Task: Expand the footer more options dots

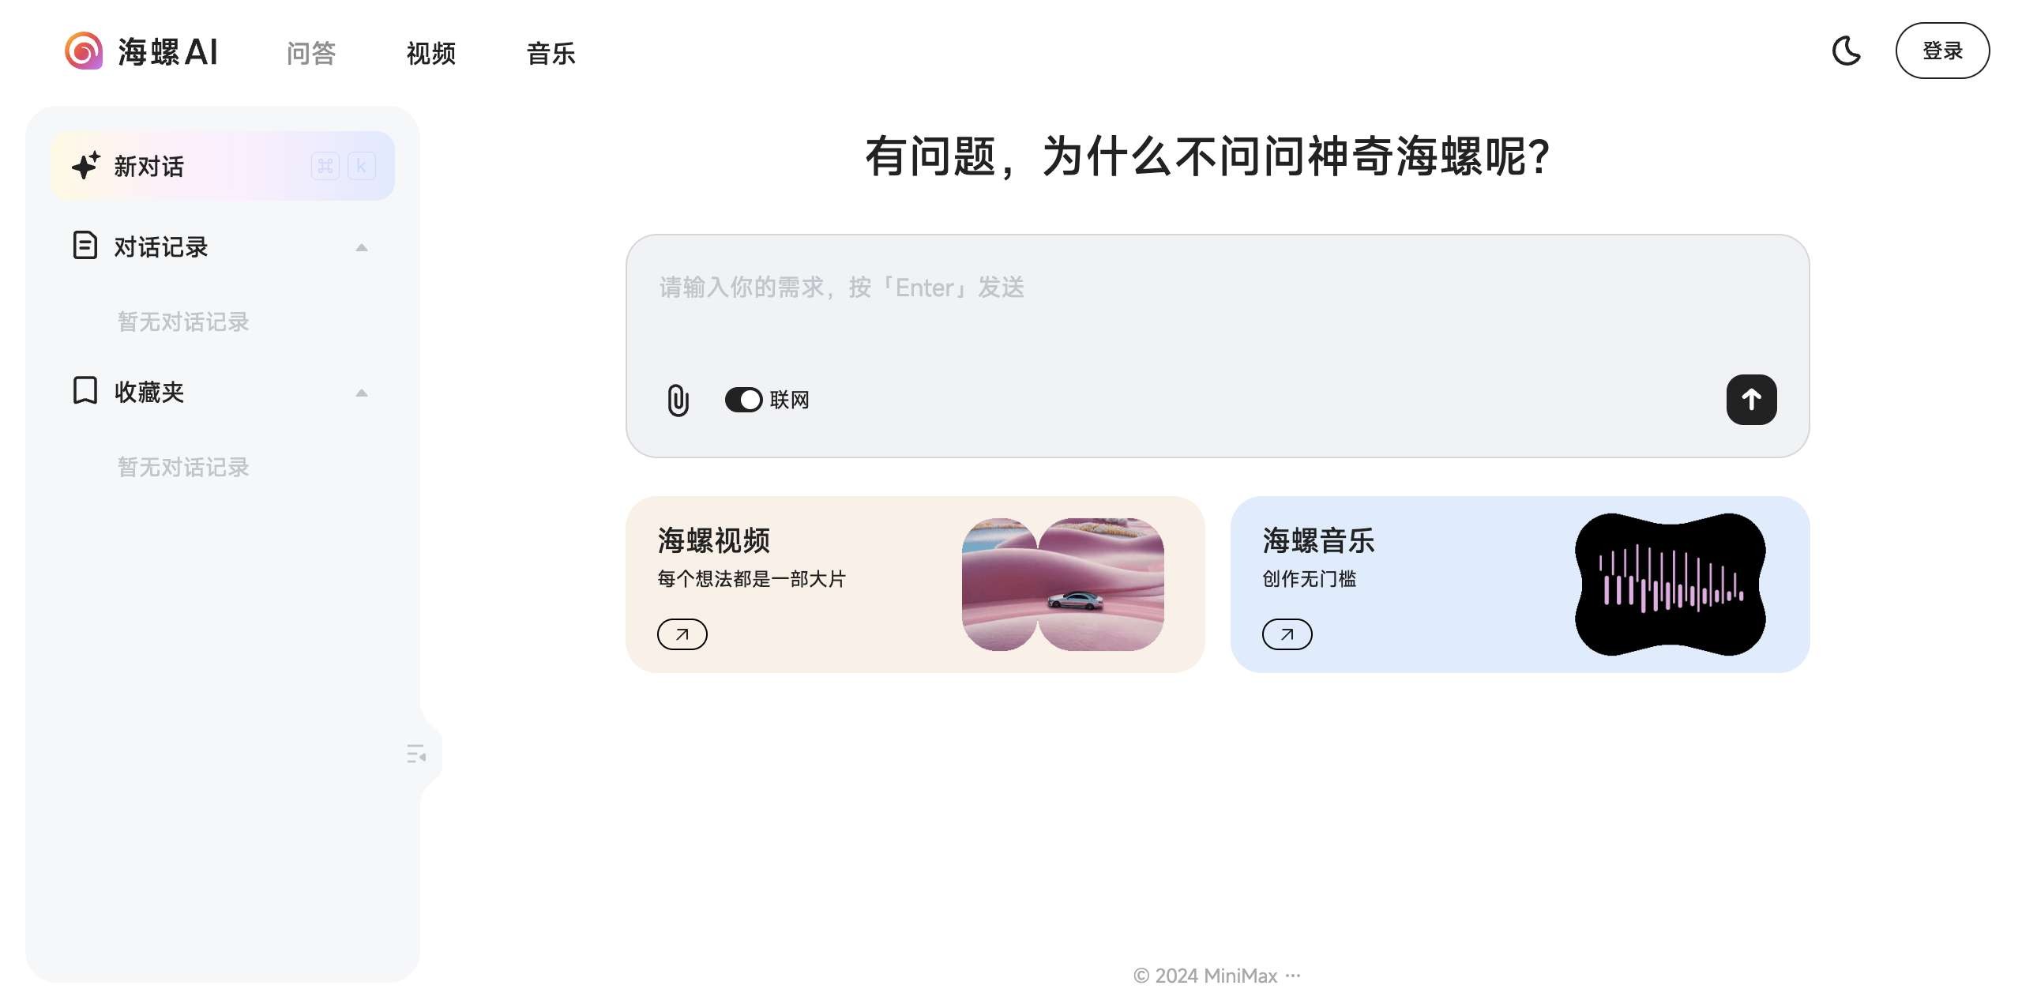Action: (1293, 976)
